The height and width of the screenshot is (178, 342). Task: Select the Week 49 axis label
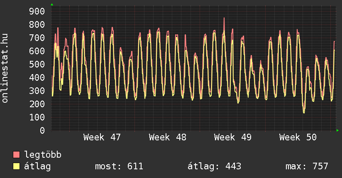(232, 137)
